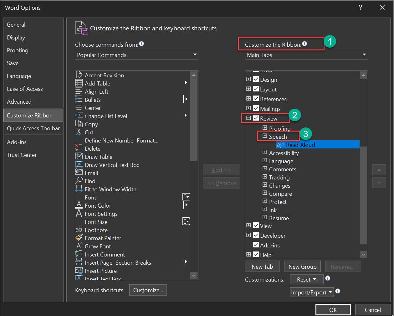Click the Read Aloud speech icon
Screen dimensions: 394x316
[280, 145]
